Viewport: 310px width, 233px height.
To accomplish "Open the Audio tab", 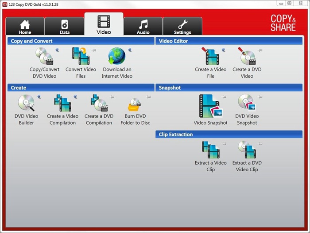I will coord(143,26).
